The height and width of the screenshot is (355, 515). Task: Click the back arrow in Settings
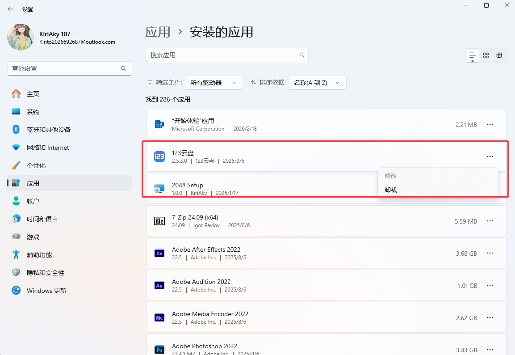11,9
